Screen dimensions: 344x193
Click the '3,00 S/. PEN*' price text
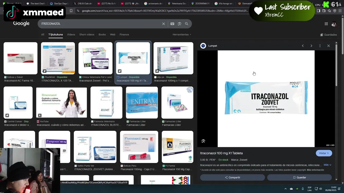point(208,160)
